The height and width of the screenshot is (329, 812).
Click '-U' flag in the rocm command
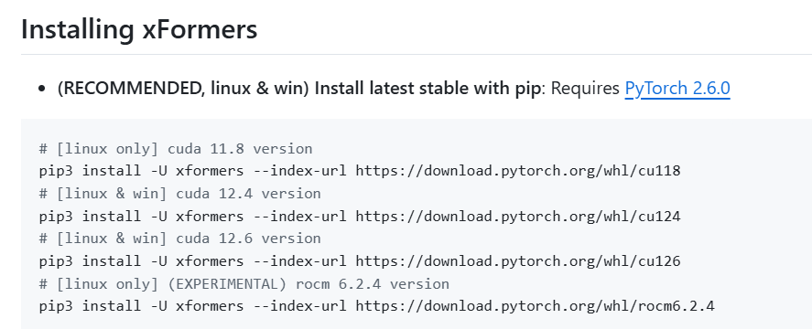click(158, 306)
